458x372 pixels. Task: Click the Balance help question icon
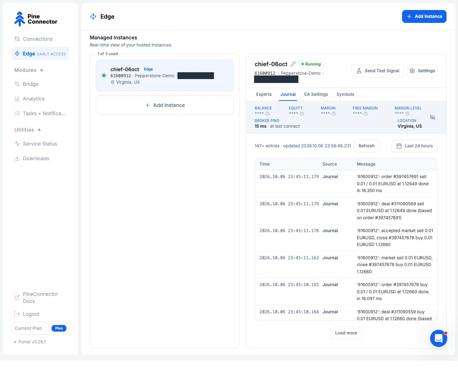(267, 114)
